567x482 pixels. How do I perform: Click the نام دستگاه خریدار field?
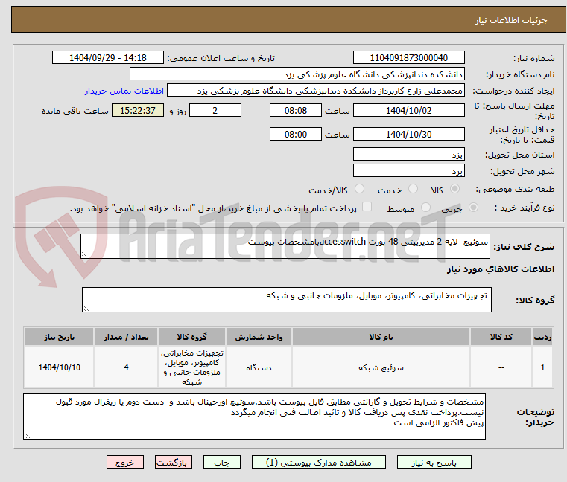(297, 74)
